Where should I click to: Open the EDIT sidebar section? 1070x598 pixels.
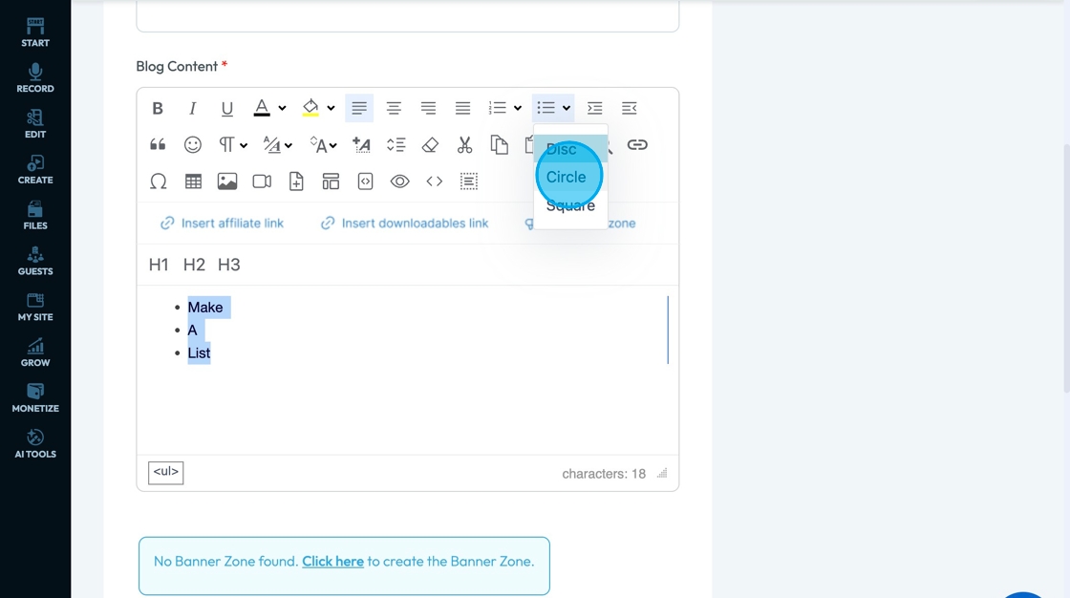pos(35,123)
